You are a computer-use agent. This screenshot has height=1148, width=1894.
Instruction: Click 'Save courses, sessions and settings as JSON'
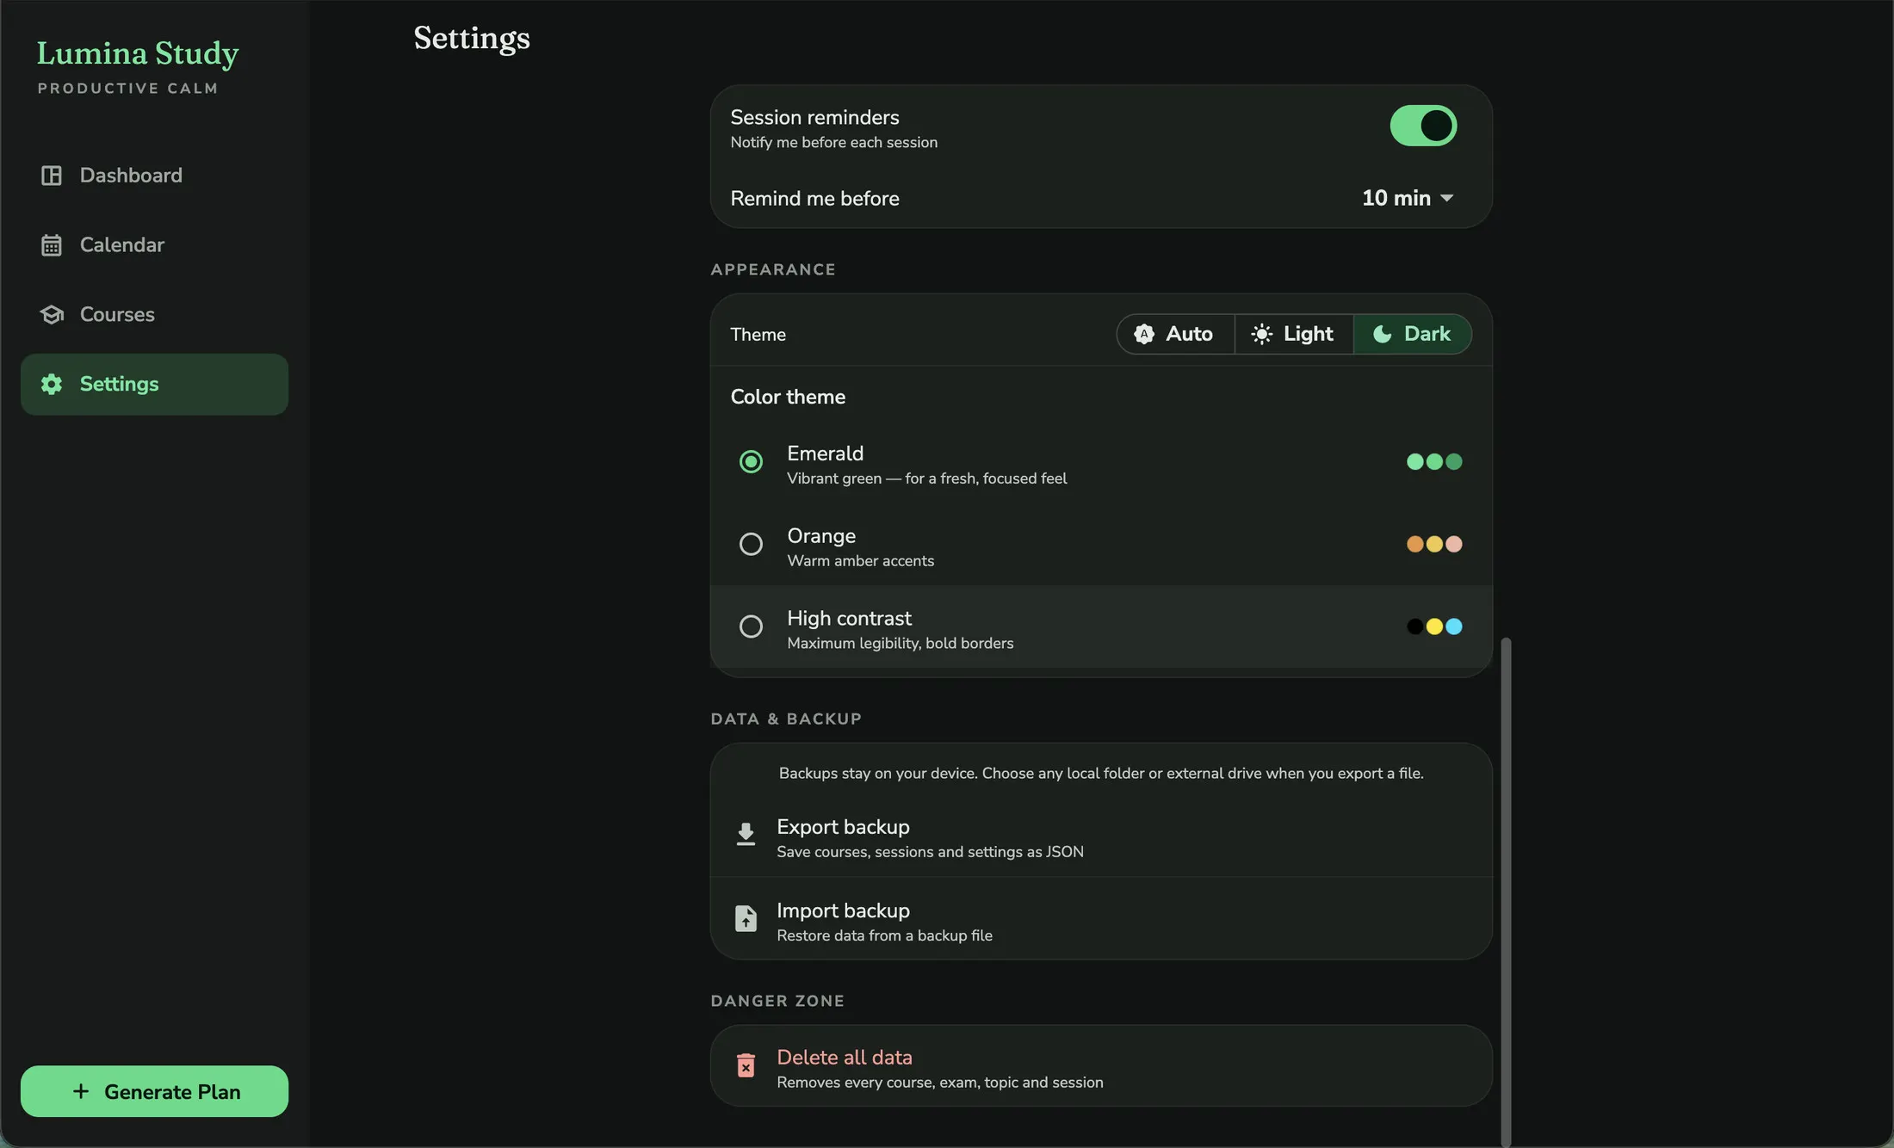click(930, 852)
